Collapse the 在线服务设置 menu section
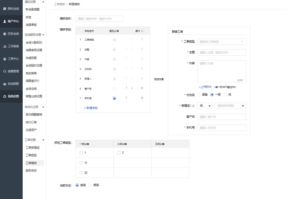This screenshot has width=287, height=199. tap(43, 35)
